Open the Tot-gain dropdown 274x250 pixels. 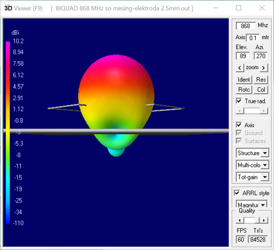pyautogui.click(x=265, y=177)
